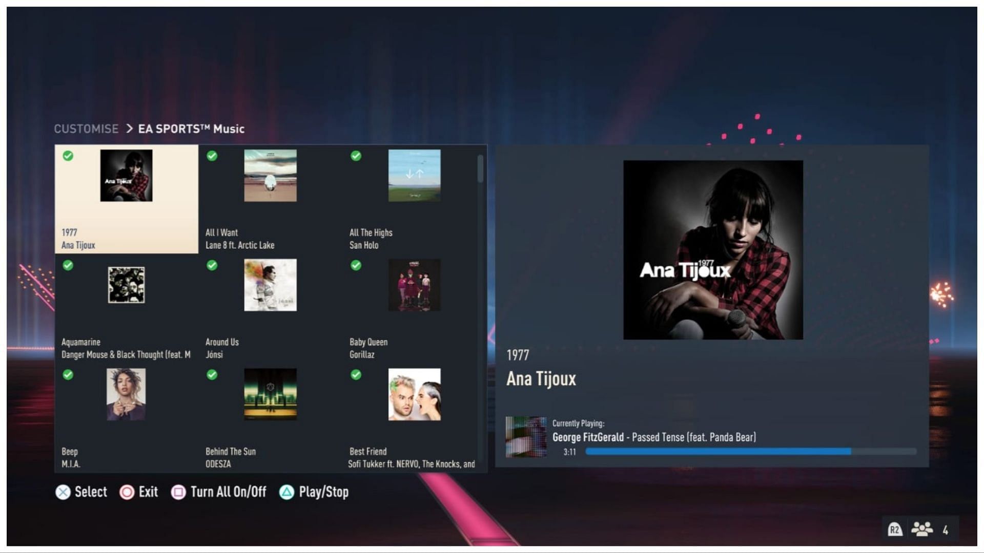Click the 'Around Us' track title

[x=222, y=342]
